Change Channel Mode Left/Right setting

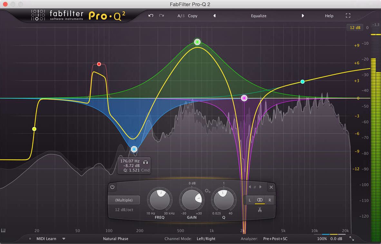[x=206, y=239]
